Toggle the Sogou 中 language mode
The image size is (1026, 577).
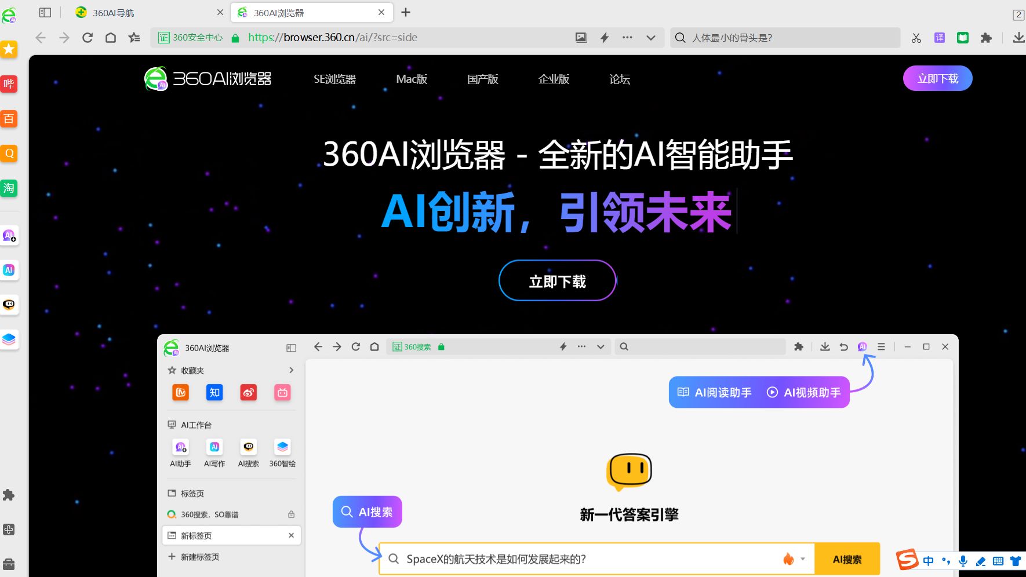[x=929, y=561]
